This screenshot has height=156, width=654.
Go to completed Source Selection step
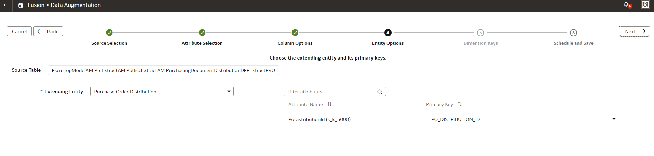pyautogui.click(x=109, y=32)
